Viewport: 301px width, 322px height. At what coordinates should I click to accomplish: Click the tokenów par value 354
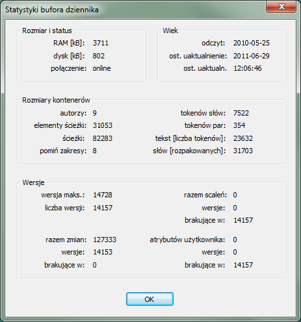click(239, 125)
